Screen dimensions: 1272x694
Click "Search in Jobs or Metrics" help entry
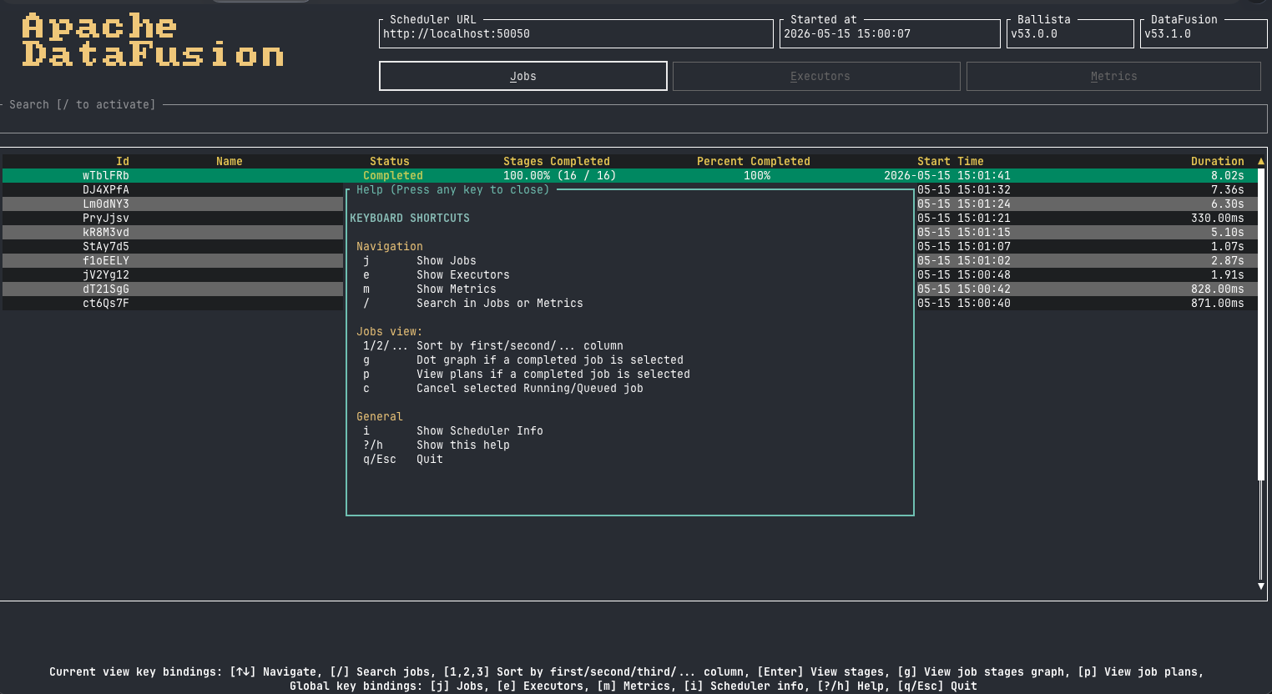pyautogui.click(x=500, y=303)
